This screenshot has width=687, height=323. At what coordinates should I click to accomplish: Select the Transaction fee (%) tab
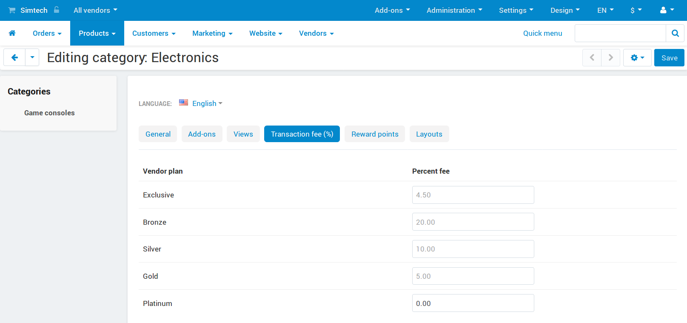(302, 134)
